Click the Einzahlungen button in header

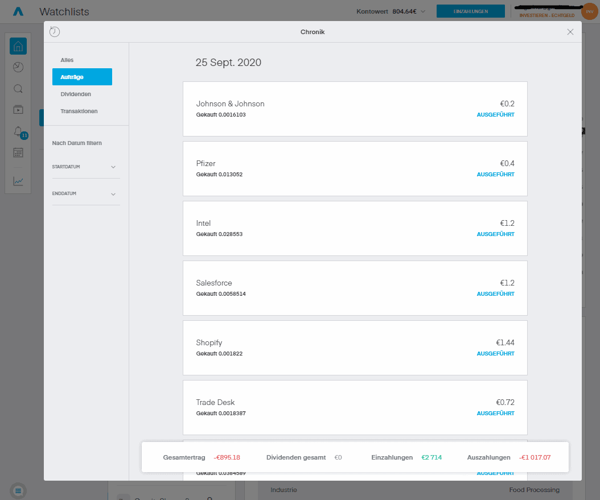click(471, 11)
